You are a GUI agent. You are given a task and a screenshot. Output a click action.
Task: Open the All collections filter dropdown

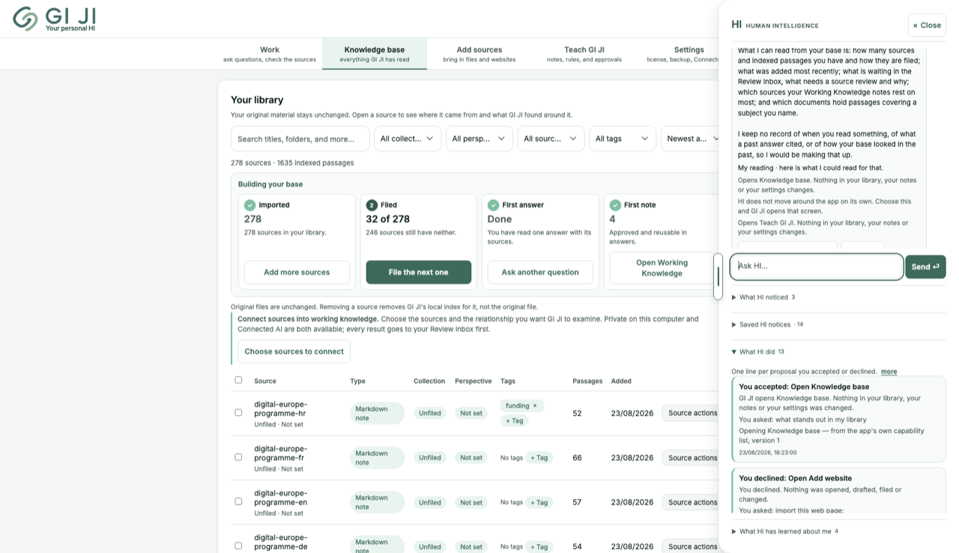point(408,139)
